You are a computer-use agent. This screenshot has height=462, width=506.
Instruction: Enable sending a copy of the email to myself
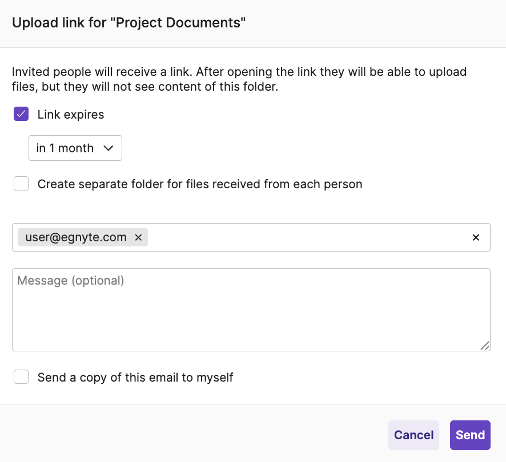click(21, 376)
